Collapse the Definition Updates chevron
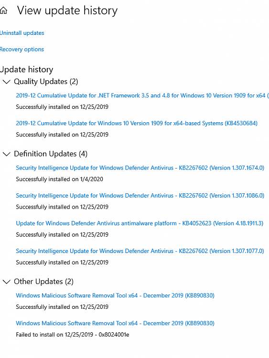The image size is (269, 358). (x=6, y=154)
